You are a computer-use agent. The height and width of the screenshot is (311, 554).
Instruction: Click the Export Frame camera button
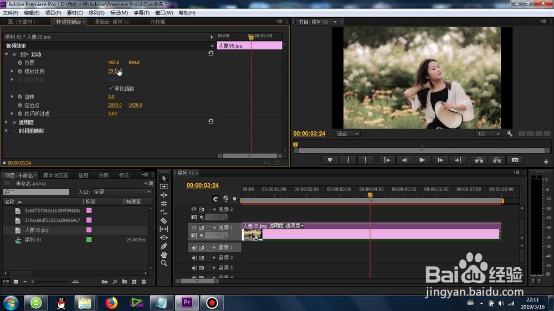coord(515,160)
